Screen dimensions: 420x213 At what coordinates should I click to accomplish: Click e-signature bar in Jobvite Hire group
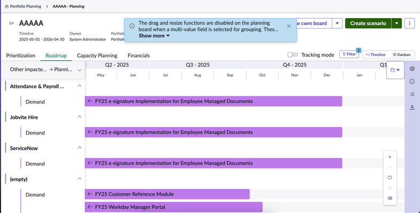(213, 132)
